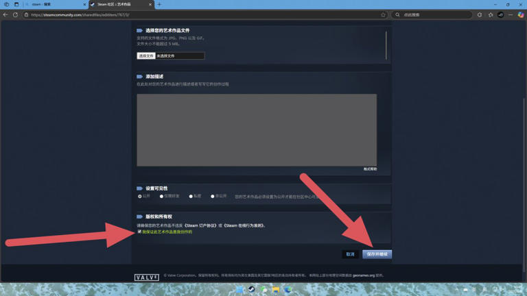Click the vertical tabs icon in title bar
Screen dimensions: 527x296
16,4
